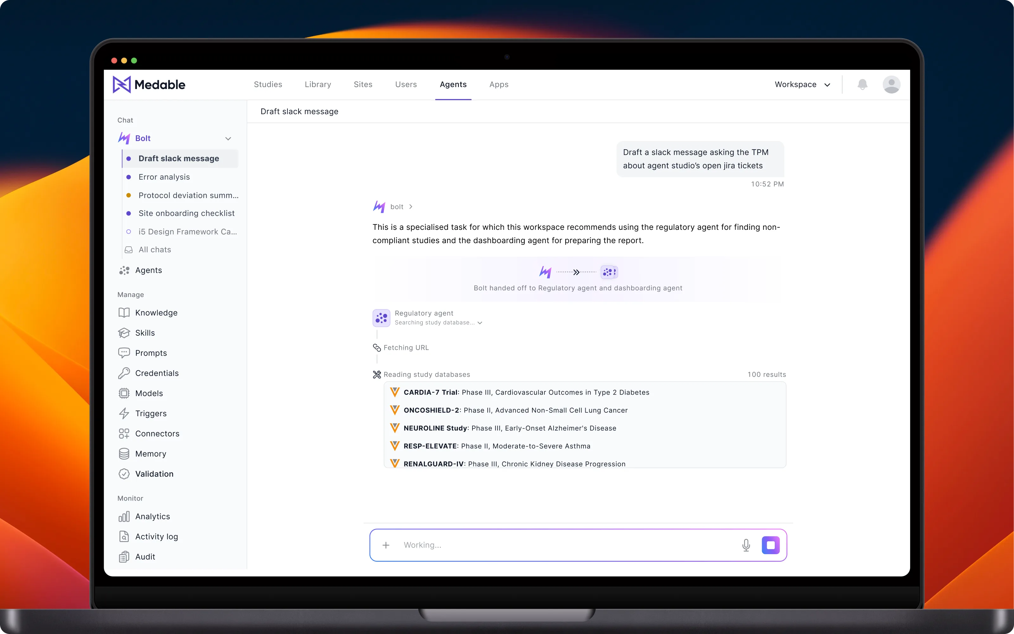Click the CARDIA-7 Trial result
The image size is (1014, 634).
(520, 392)
